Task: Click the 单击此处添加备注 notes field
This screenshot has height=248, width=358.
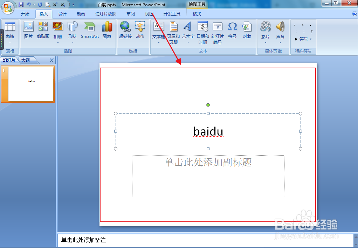Action: (x=205, y=240)
